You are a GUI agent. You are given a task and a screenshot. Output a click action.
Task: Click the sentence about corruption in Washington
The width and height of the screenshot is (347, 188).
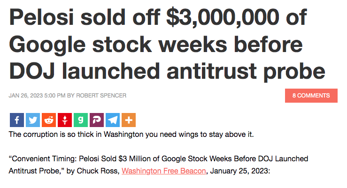pos(131,134)
